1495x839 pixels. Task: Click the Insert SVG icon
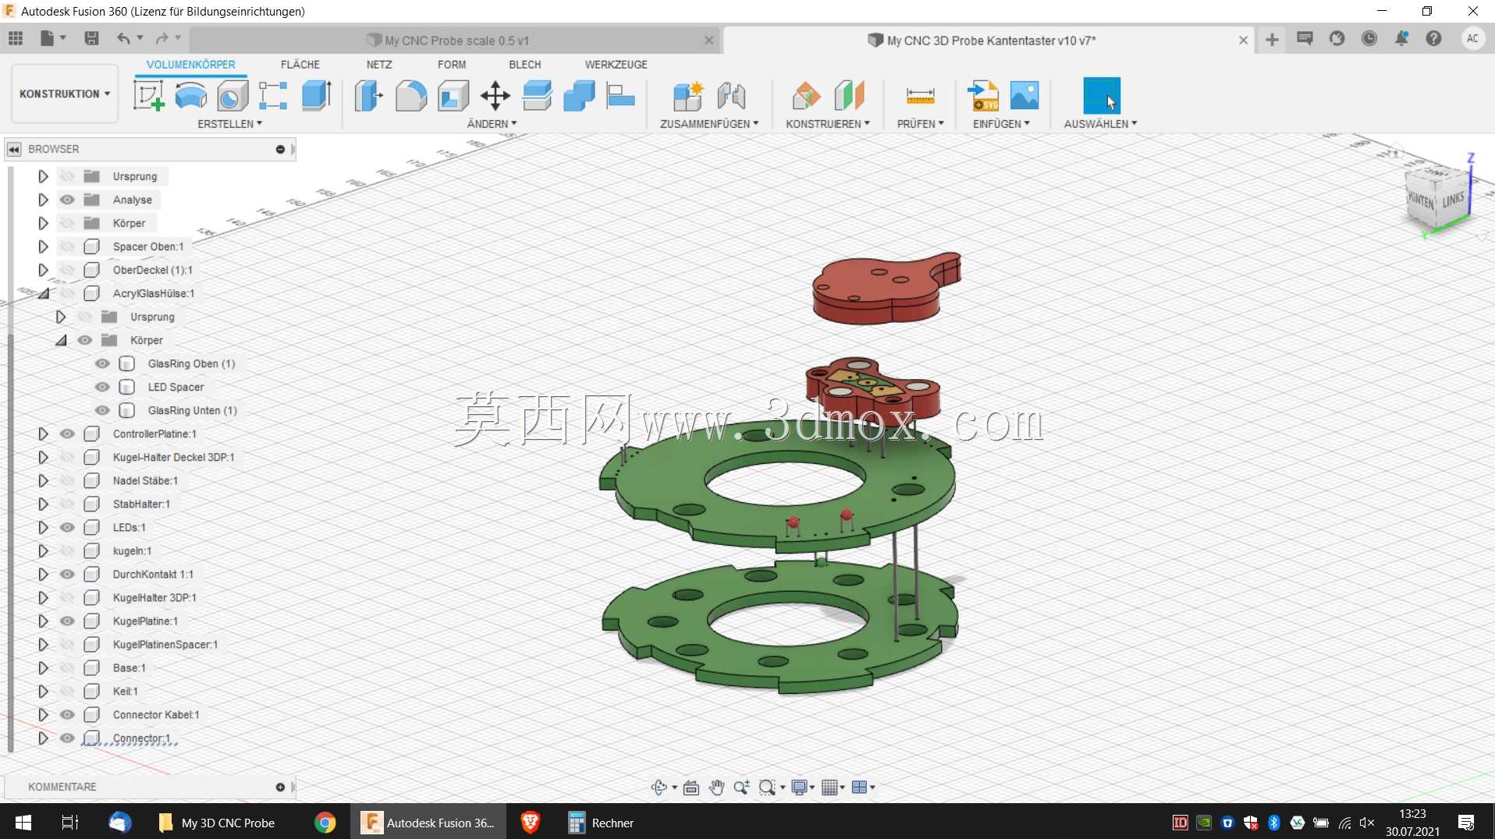click(982, 96)
